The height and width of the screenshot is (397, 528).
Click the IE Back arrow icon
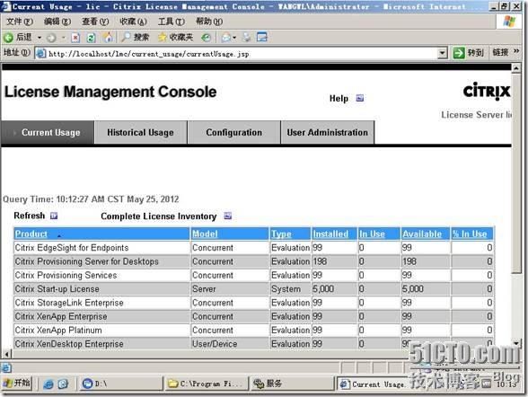tap(8, 38)
